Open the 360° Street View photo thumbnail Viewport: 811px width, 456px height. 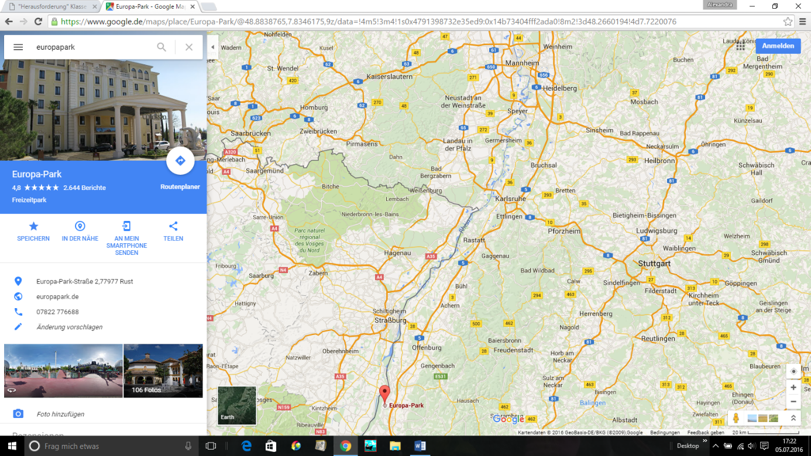pyautogui.click(x=63, y=371)
